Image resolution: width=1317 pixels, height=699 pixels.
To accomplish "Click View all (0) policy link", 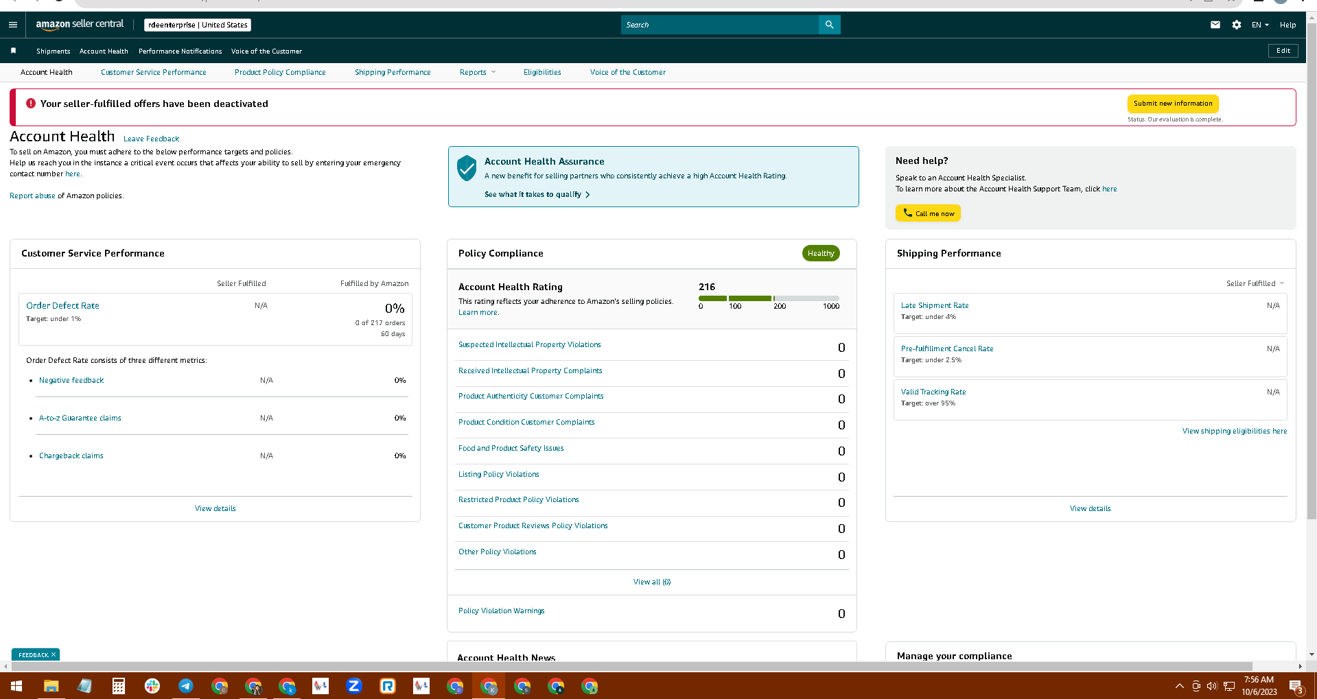I will click(x=652, y=582).
